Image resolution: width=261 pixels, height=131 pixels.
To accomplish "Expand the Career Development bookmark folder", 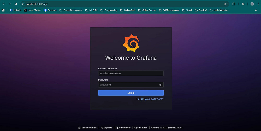I will [71, 10].
